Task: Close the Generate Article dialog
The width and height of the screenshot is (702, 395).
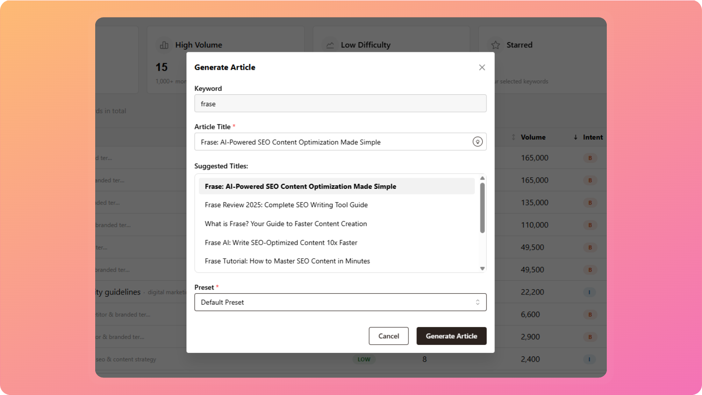Action: click(x=482, y=67)
